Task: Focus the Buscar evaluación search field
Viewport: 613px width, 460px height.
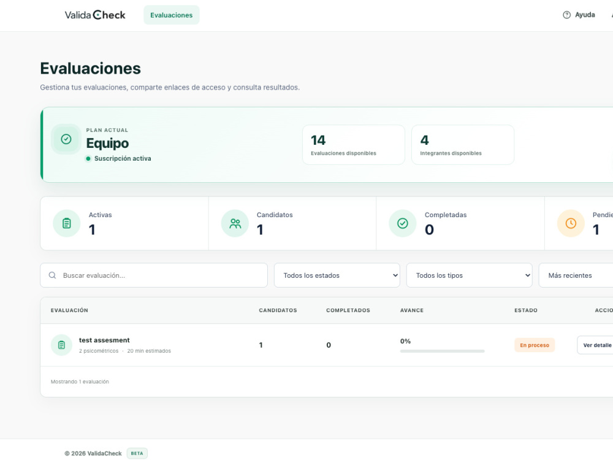Action: (x=154, y=275)
